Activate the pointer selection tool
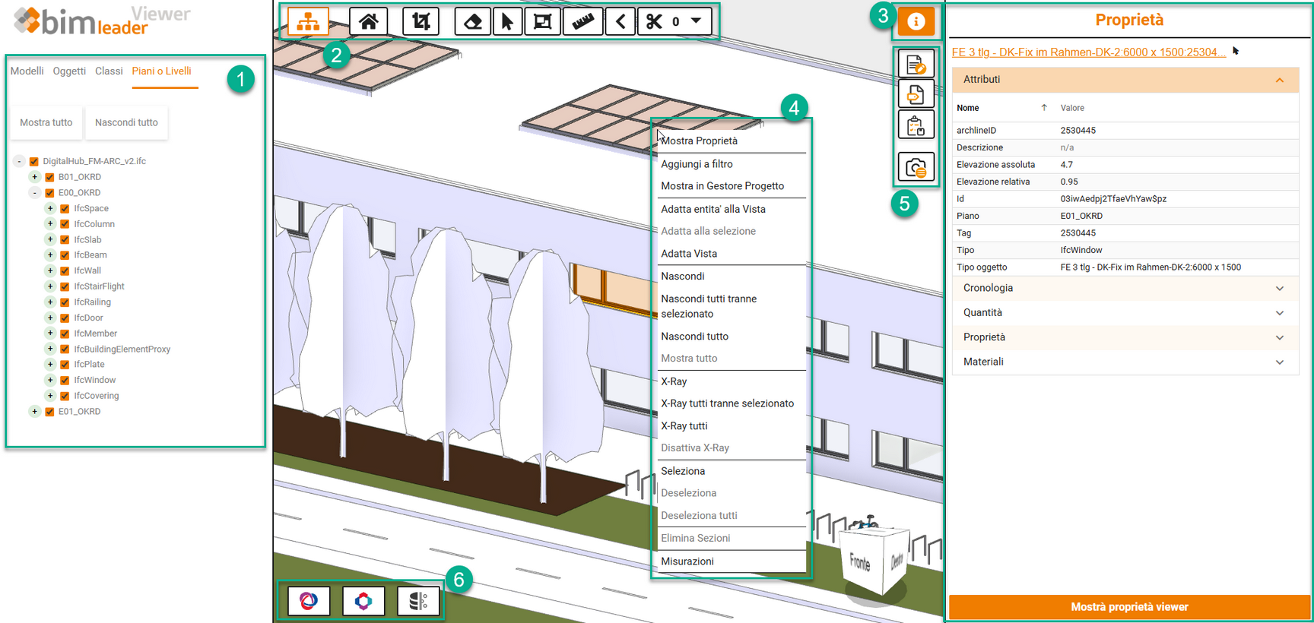The height and width of the screenshot is (623, 1314). [x=507, y=21]
